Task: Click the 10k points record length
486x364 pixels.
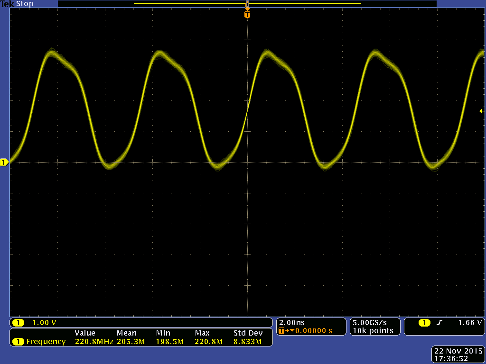Action: coord(373,330)
